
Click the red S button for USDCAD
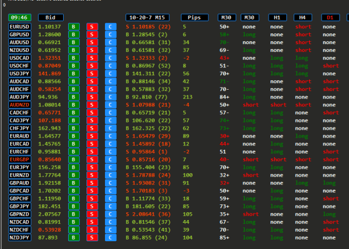pyautogui.click(x=92, y=58)
